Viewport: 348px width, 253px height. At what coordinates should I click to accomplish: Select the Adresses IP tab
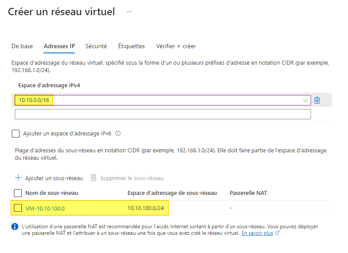59,46
